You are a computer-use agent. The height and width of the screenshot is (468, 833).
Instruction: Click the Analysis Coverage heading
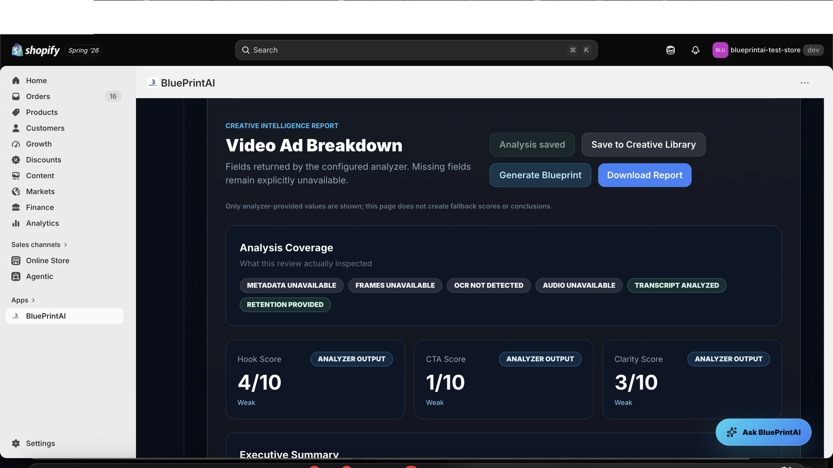[x=286, y=248]
